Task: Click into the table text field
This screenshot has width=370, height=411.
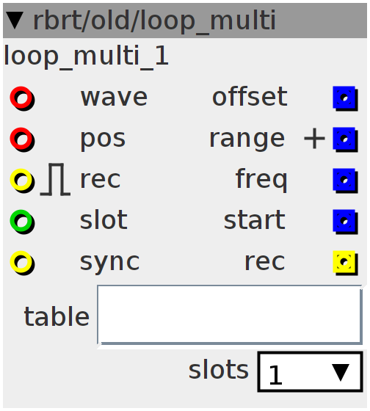Action: click(230, 315)
